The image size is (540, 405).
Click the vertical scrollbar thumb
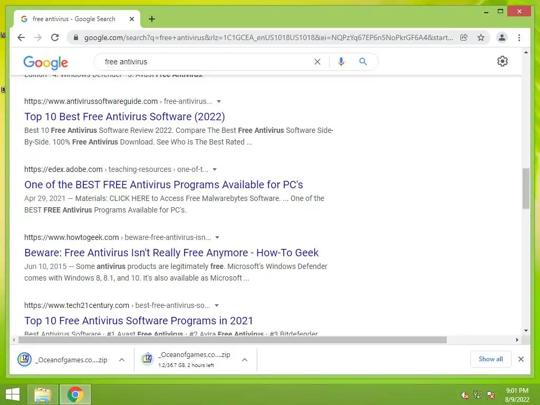tap(526, 188)
